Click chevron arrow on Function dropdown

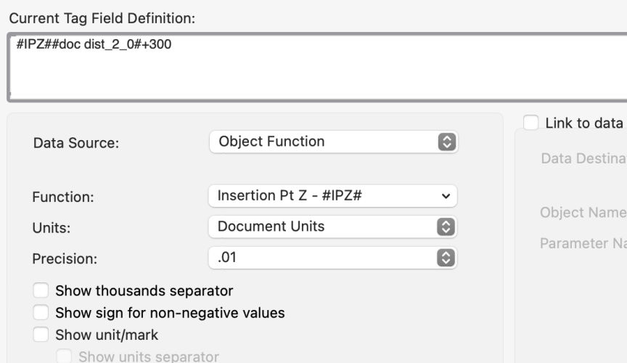pos(447,196)
